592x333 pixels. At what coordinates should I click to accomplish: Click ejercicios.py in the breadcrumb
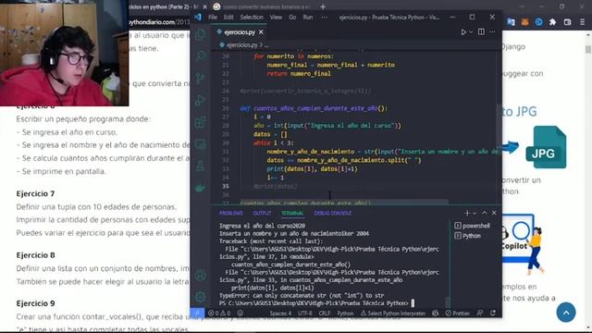tap(242, 45)
